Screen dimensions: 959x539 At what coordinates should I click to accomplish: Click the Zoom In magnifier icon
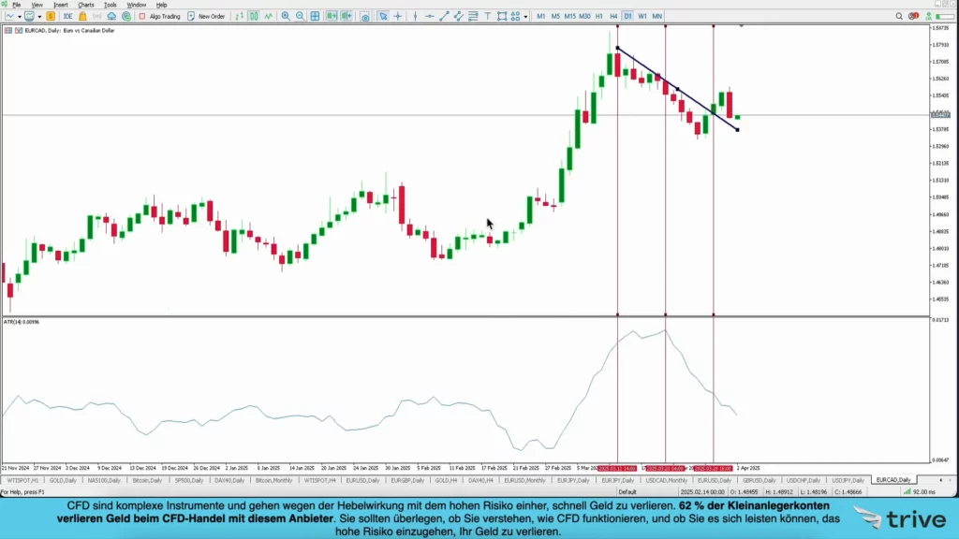[286, 16]
